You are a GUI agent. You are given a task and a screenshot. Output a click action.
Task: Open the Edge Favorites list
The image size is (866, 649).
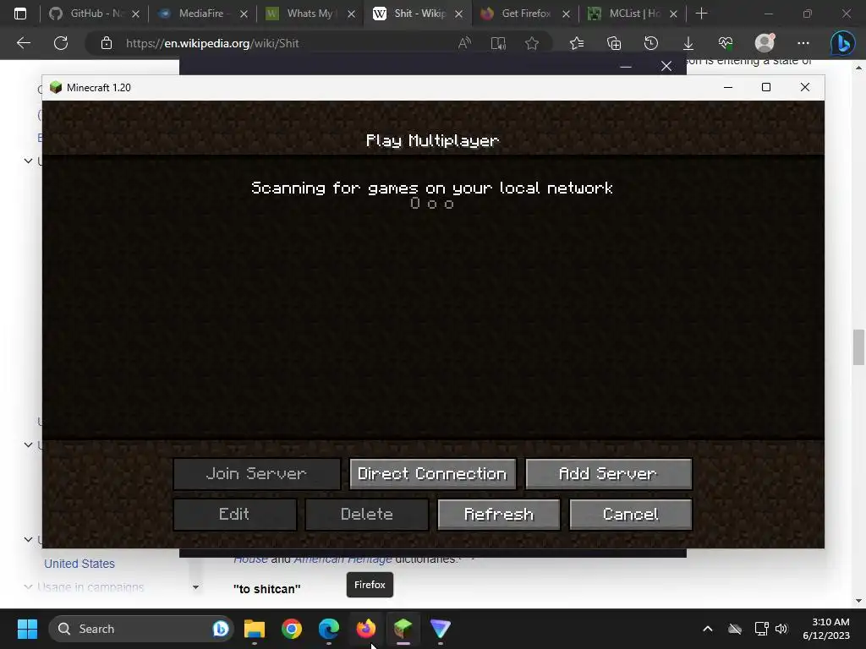pos(577,43)
